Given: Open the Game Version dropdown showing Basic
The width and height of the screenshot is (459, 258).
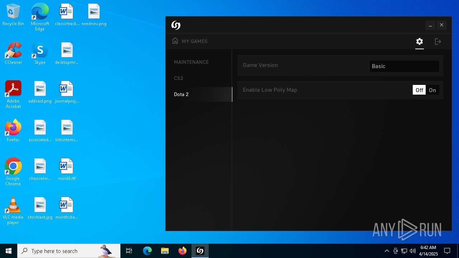Looking at the screenshot, I should [x=404, y=66].
